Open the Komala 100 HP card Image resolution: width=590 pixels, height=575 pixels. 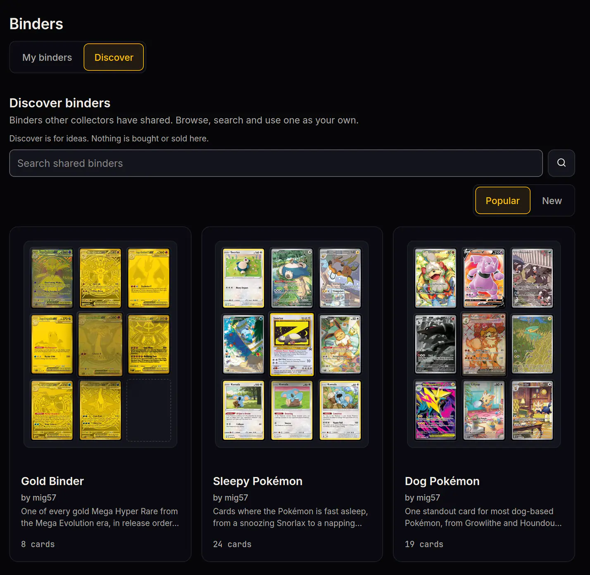pyautogui.click(x=243, y=410)
